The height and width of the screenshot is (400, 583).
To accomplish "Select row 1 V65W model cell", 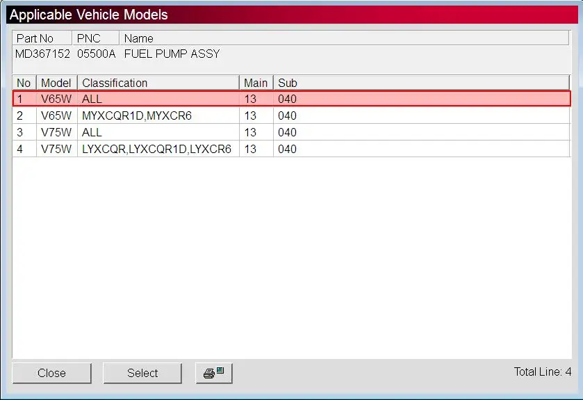I will tap(56, 99).
